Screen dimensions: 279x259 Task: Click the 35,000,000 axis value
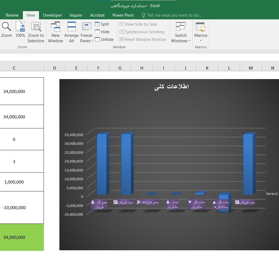74,135
